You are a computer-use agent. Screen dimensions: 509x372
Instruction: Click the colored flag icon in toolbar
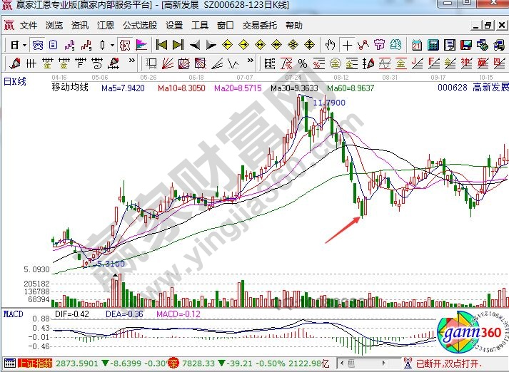141,44
